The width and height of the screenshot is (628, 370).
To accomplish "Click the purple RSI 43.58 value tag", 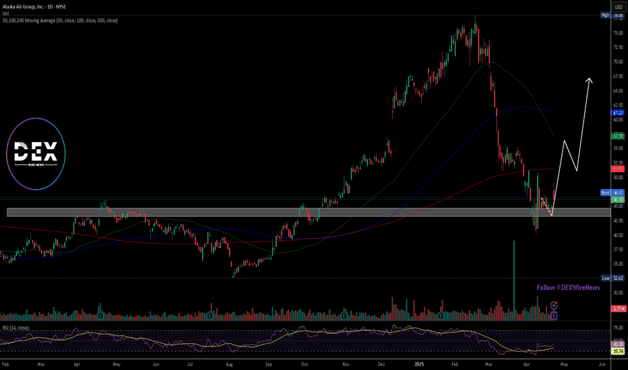I will click(618, 344).
